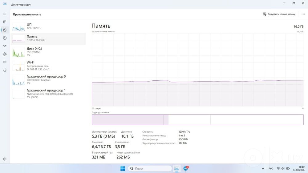The width and height of the screenshot is (308, 173).
Task: Open the three-dots more options menu
Action: [303, 14]
